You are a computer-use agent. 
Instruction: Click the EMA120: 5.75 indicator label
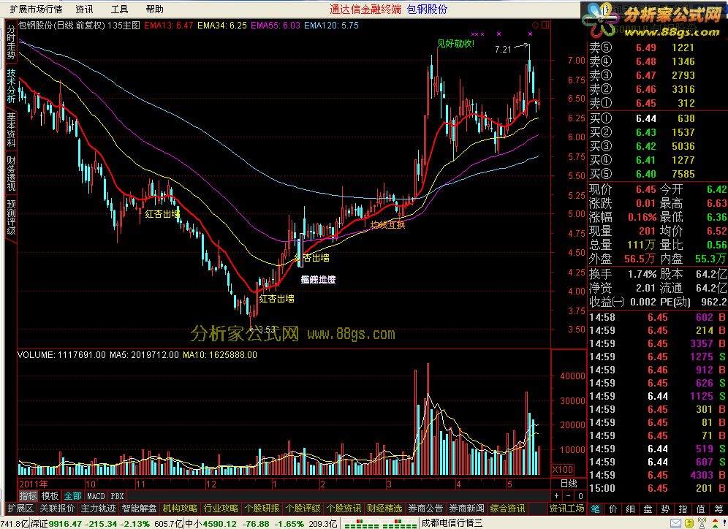pyautogui.click(x=332, y=25)
